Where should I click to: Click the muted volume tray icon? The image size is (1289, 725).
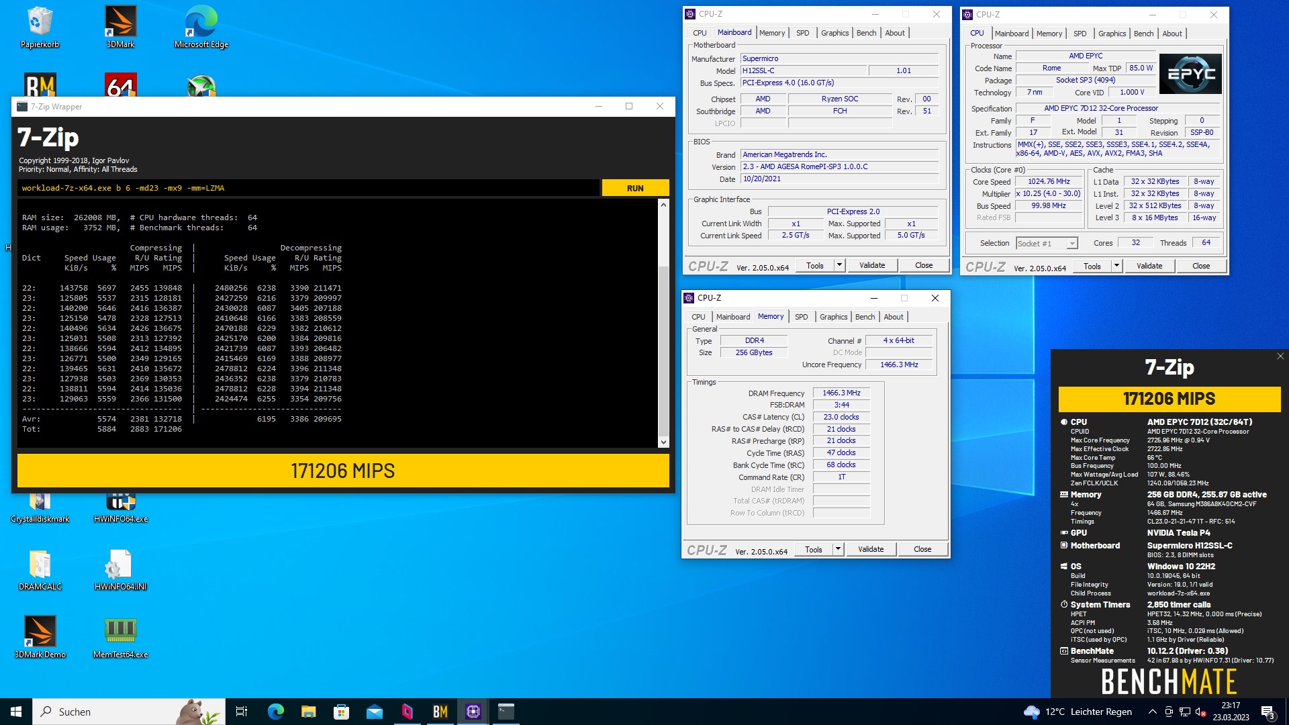coord(1201,712)
